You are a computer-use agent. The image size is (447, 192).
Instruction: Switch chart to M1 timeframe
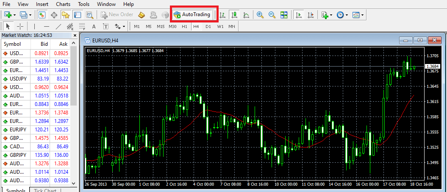click(137, 27)
